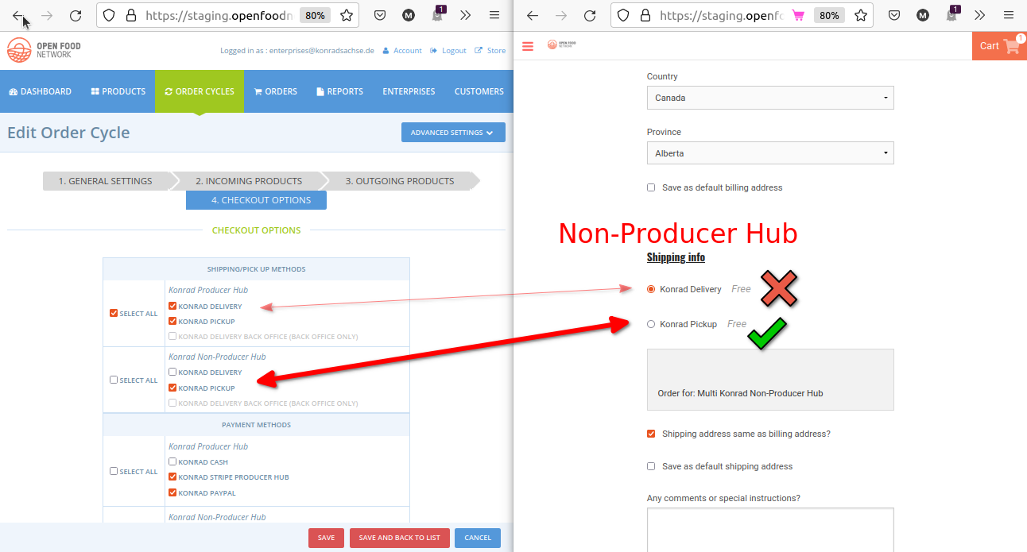The height and width of the screenshot is (552, 1027).
Task: Go to step 3 Outgoing Products
Action: click(x=400, y=181)
